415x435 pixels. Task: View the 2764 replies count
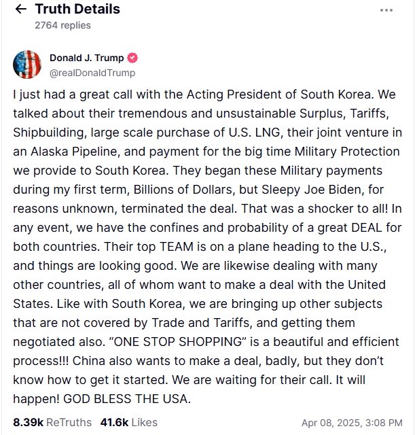(x=62, y=25)
